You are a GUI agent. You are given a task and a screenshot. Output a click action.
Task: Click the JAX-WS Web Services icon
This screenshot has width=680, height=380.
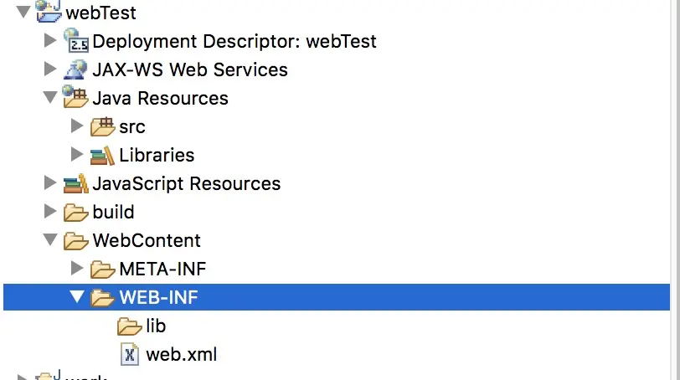coord(76,69)
